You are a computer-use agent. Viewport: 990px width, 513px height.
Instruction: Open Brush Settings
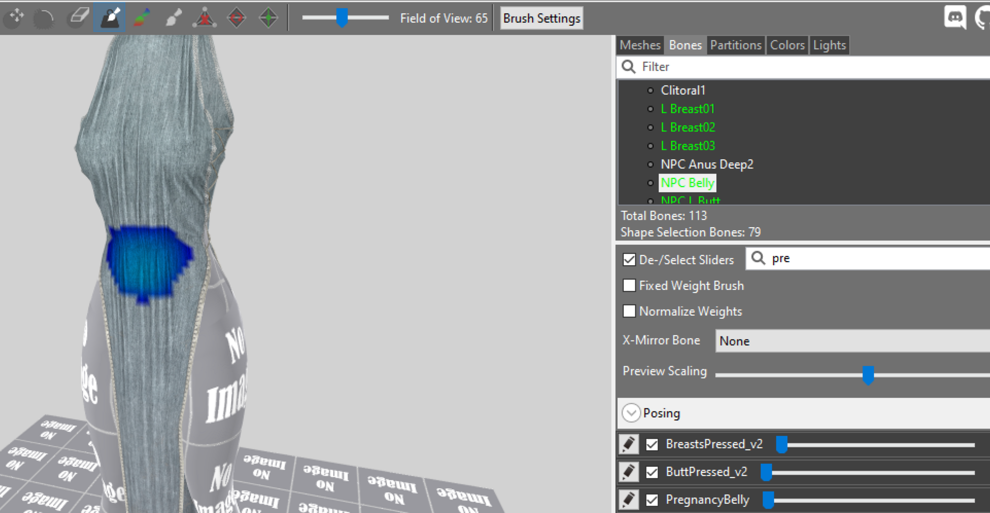[x=541, y=19]
